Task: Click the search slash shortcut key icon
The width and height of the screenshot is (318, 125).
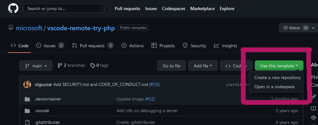Action: point(105,9)
